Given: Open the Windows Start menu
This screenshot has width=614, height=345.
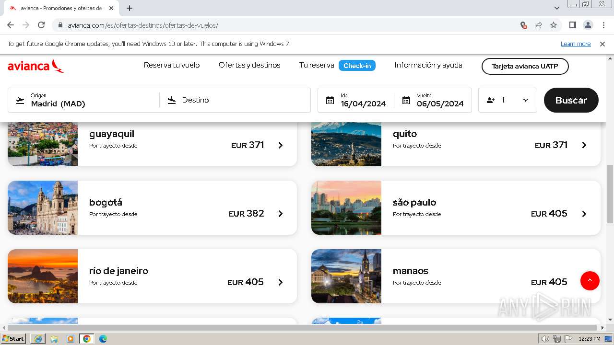Looking at the screenshot, I should point(13,339).
